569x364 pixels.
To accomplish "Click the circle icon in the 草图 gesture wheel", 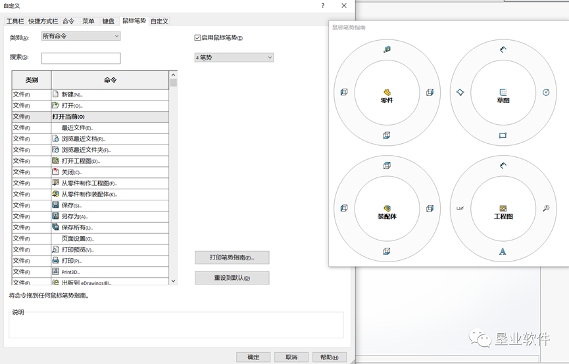I will [x=545, y=93].
